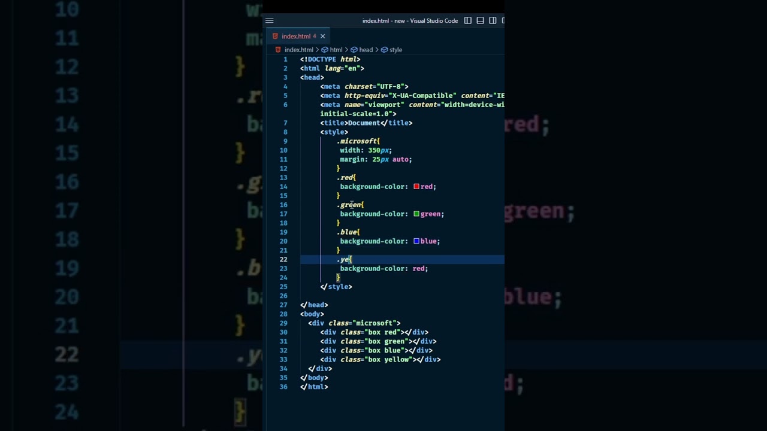767x431 pixels.
Task: Click the .ye selector on line 22
Action: click(344, 259)
